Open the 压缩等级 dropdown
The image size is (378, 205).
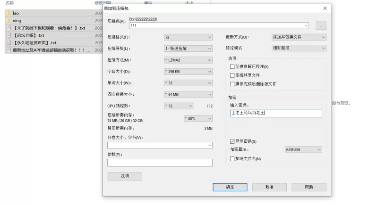click(188, 49)
